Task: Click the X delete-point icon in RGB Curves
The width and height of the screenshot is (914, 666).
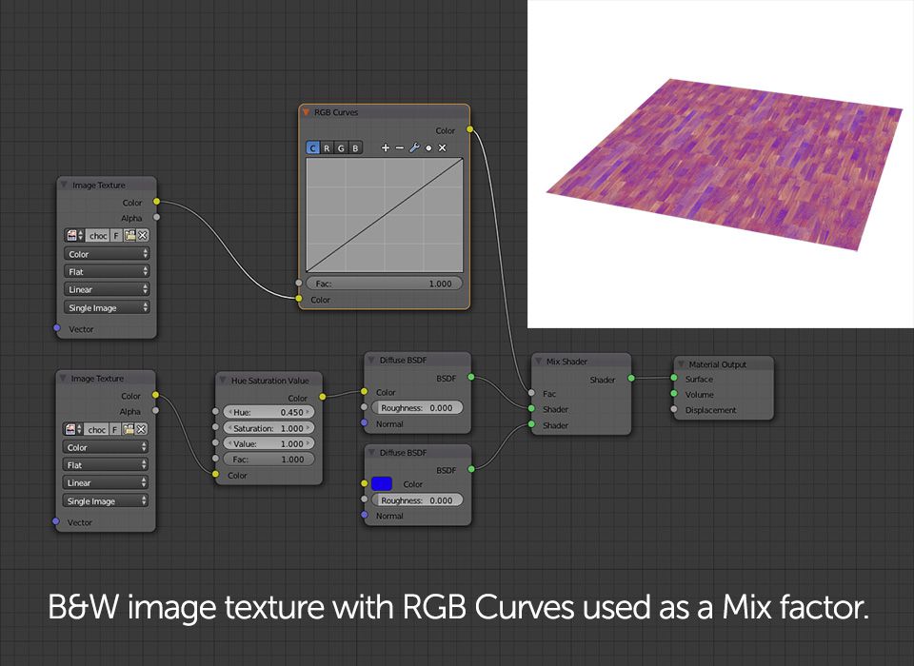Action: point(443,148)
